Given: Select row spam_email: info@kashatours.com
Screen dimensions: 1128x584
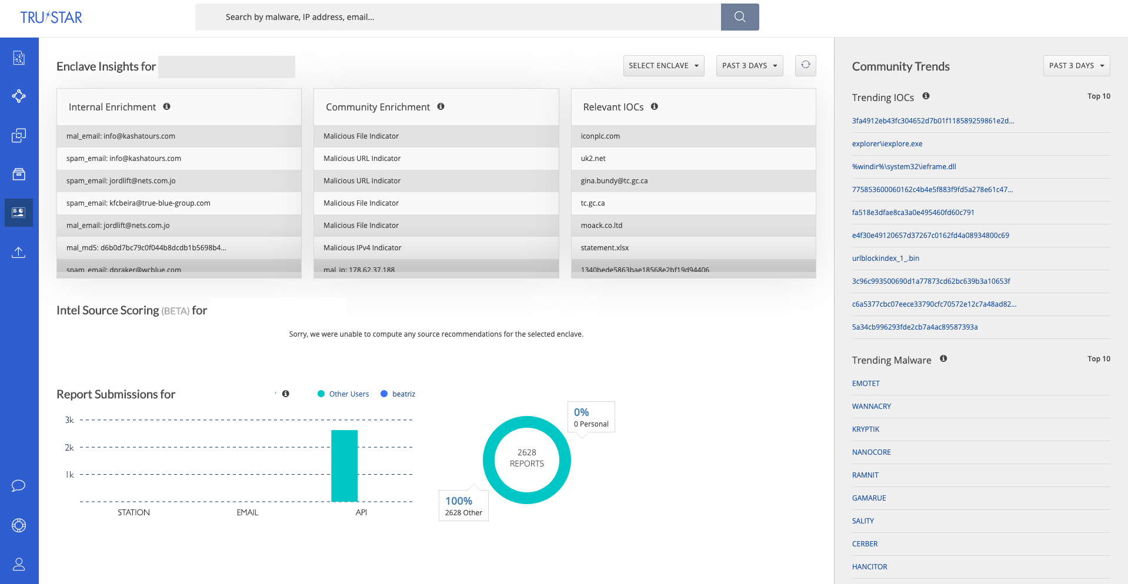Looking at the screenshot, I should pos(179,159).
